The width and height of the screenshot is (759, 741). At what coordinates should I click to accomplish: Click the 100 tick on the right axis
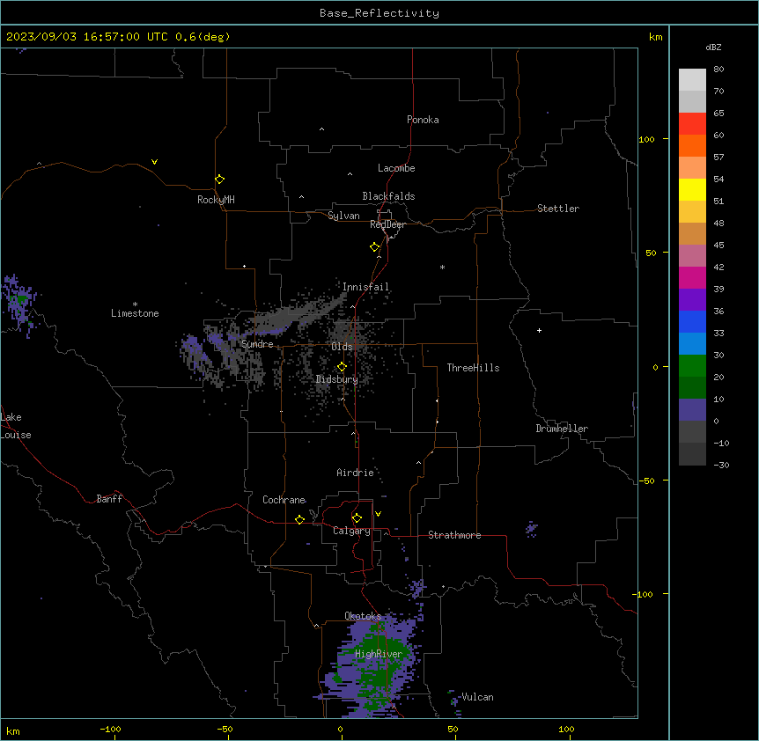click(646, 139)
